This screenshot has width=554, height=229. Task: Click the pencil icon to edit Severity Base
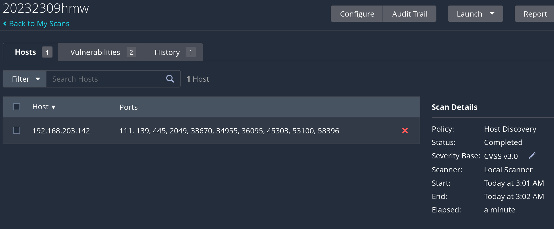[x=532, y=156]
